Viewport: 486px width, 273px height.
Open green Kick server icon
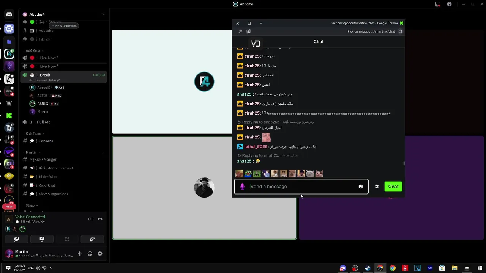pyautogui.click(x=9, y=116)
